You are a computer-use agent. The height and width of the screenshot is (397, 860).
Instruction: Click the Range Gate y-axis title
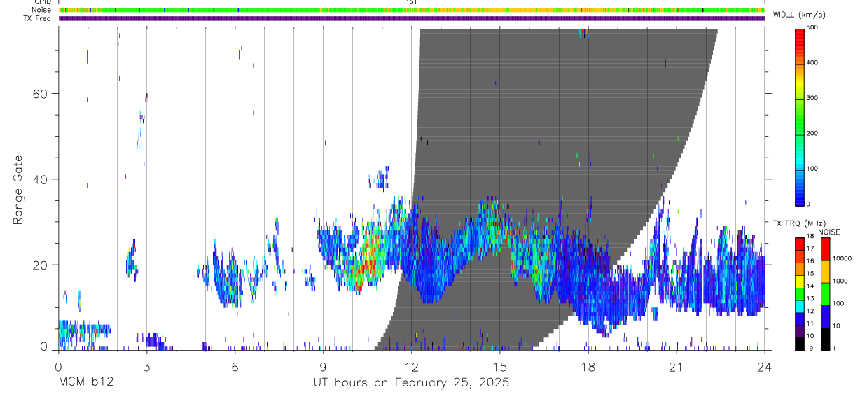tap(18, 190)
